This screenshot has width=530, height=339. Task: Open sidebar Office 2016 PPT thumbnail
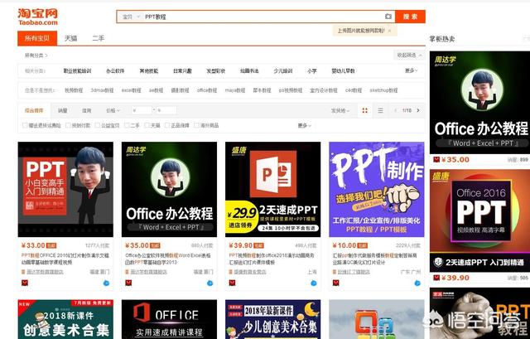point(479,220)
